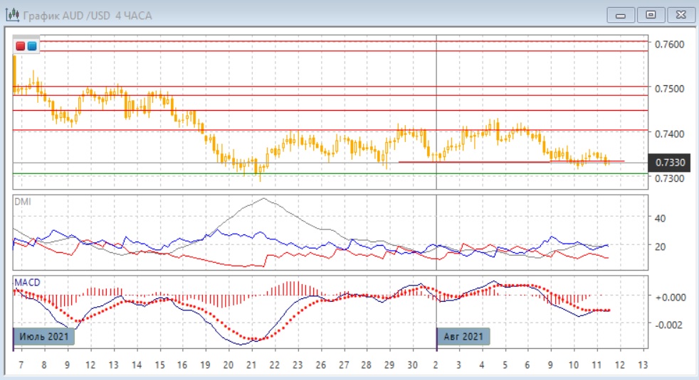This screenshot has width=699, height=380.
Task: Click the 0.7500 price axis label
Action: point(670,89)
